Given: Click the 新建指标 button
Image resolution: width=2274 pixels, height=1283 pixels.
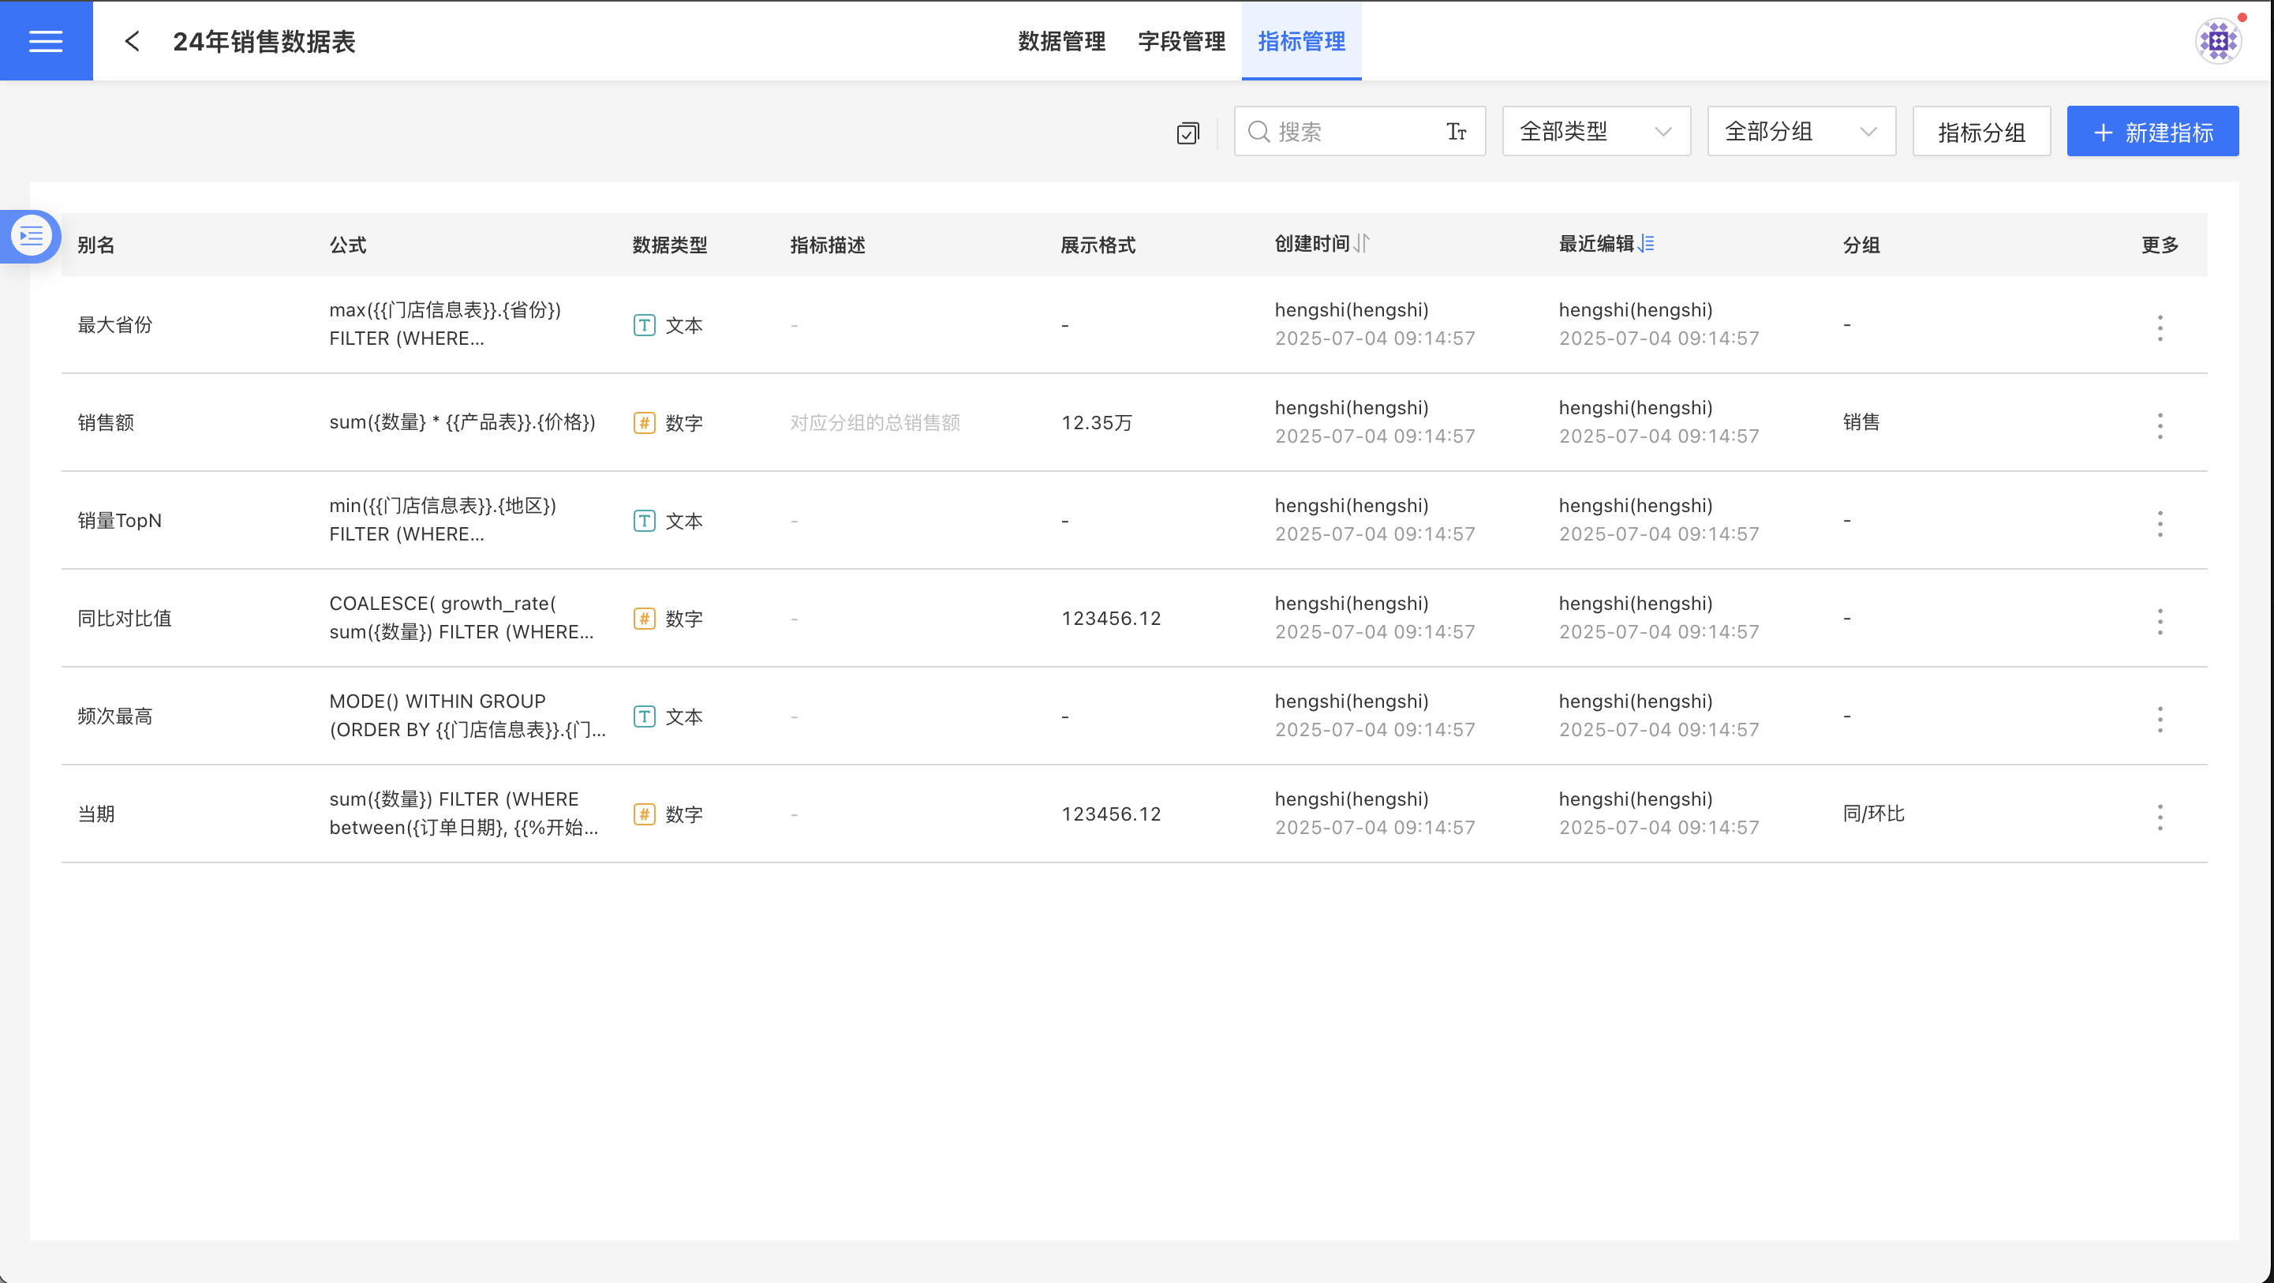Looking at the screenshot, I should click(x=2151, y=133).
